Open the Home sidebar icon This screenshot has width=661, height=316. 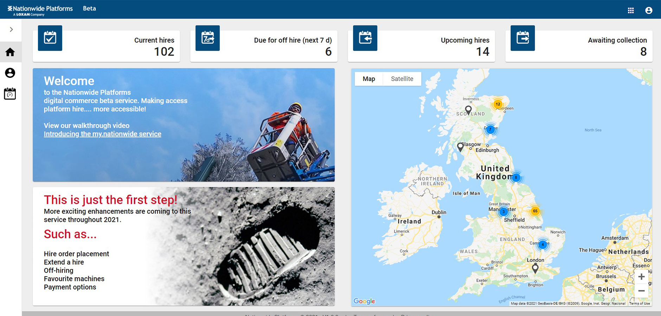(x=10, y=52)
